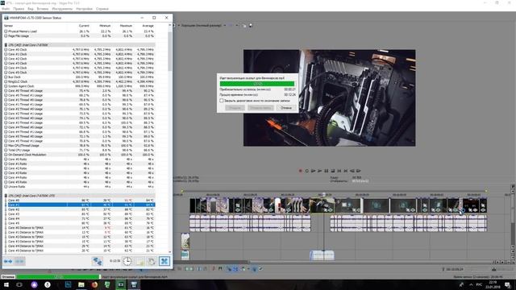Open the Настройки menu in Vegas
The width and height of the screenshot is (516, 290).
[84, 9]
